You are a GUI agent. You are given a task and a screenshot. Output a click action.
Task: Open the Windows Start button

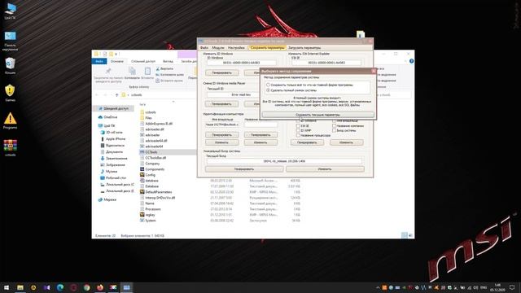click(7, 287)
